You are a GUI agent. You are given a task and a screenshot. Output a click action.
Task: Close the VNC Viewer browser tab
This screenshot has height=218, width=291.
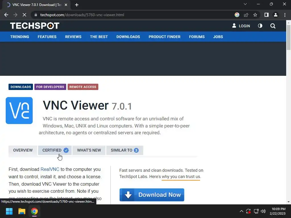(x=66, y=5)
